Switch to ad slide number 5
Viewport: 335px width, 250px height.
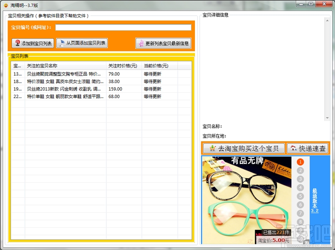pyautogui.click(x=300, y=196)
